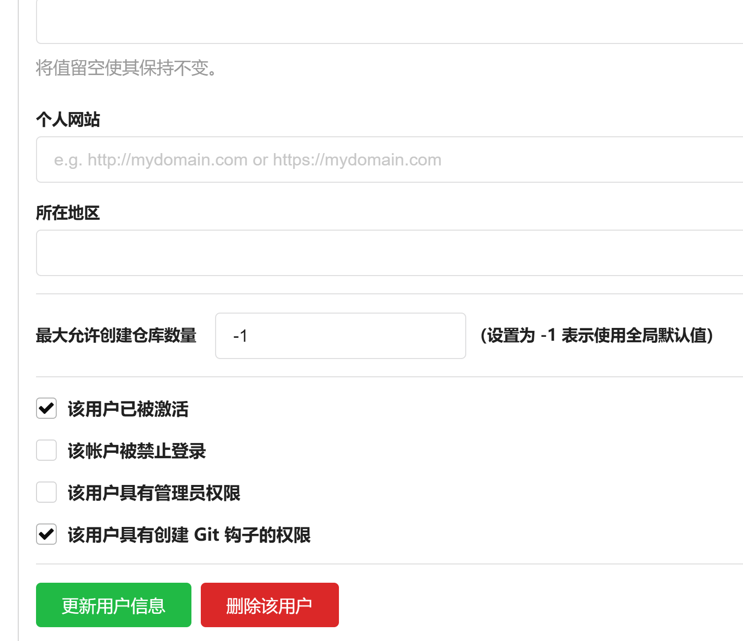The height and width of the screenshot is (641, 743).
Task: Click the 设置为 -1 表示使用全局默认值 note
Action: 596,335
